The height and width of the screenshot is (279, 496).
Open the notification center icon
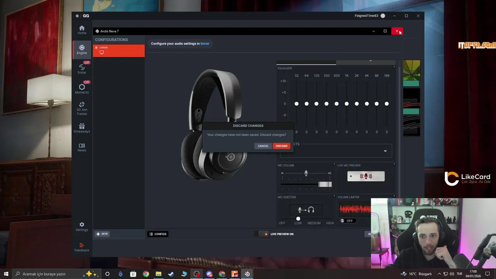pos(487,274)
